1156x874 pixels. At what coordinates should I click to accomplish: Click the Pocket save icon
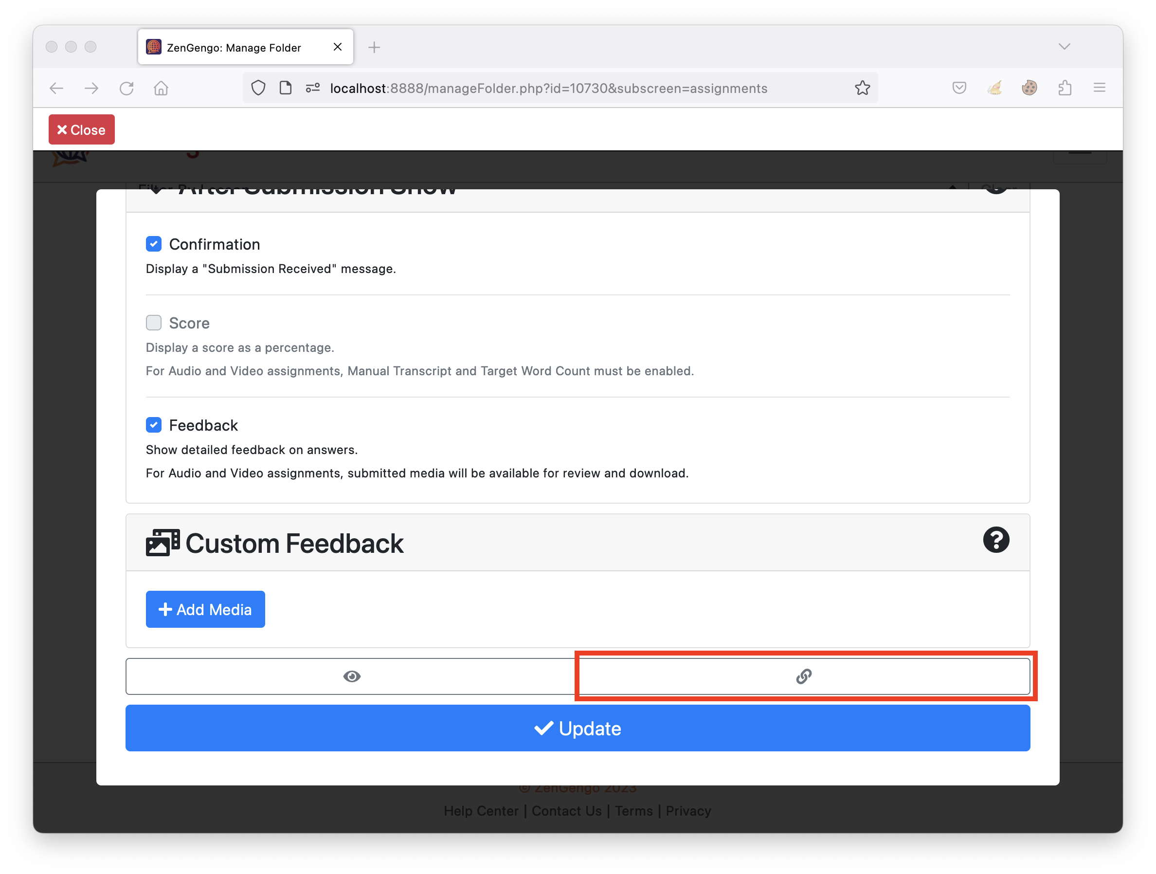tap(959, 88)
